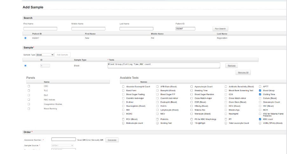Check the Granulocyte Count checkbox
The width and height of the screenshot is (287, 154).
coord(260,102)
